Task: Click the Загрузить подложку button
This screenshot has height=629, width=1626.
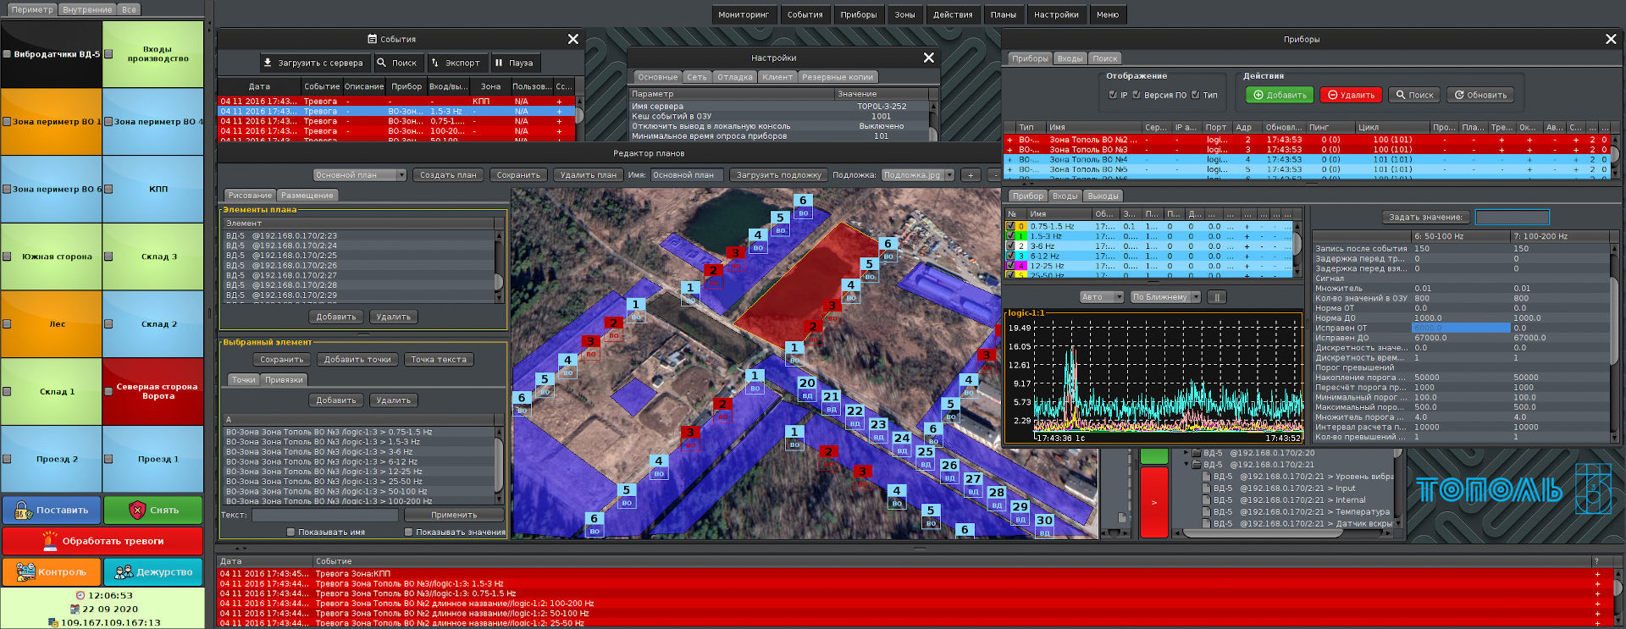Action: pyautogui.click(x=778, y=175)
